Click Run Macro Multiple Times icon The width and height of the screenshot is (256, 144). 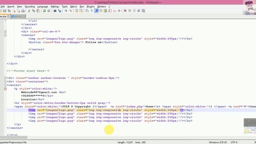(x=139, y=11)
